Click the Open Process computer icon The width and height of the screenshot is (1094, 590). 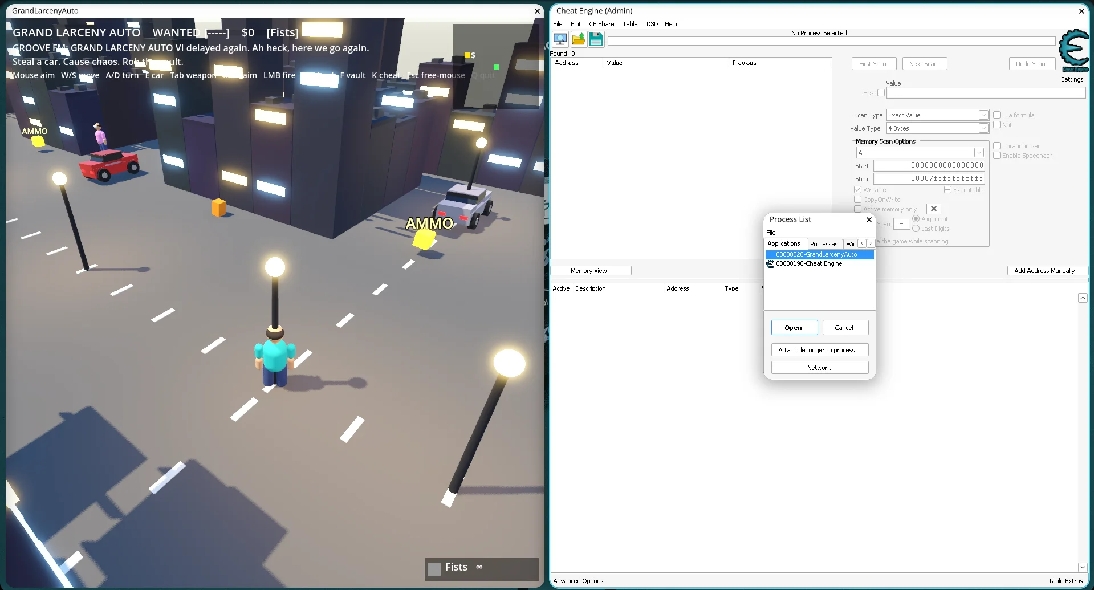[x=560, y=39]
